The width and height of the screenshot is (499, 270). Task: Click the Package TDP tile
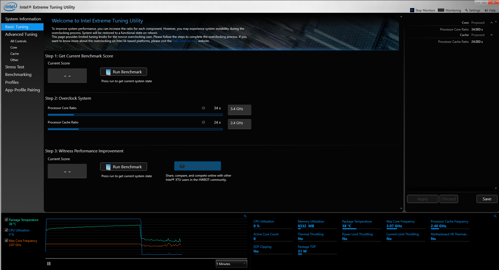coord(317,249)
